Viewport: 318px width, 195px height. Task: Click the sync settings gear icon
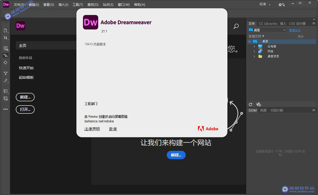282,5
